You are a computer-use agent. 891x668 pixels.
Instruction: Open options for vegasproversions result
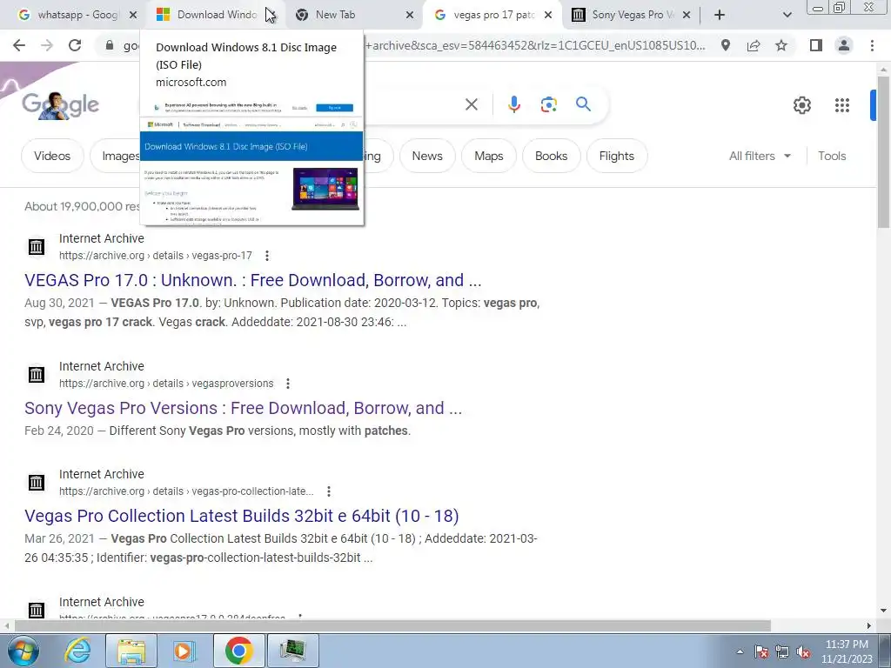287,384
